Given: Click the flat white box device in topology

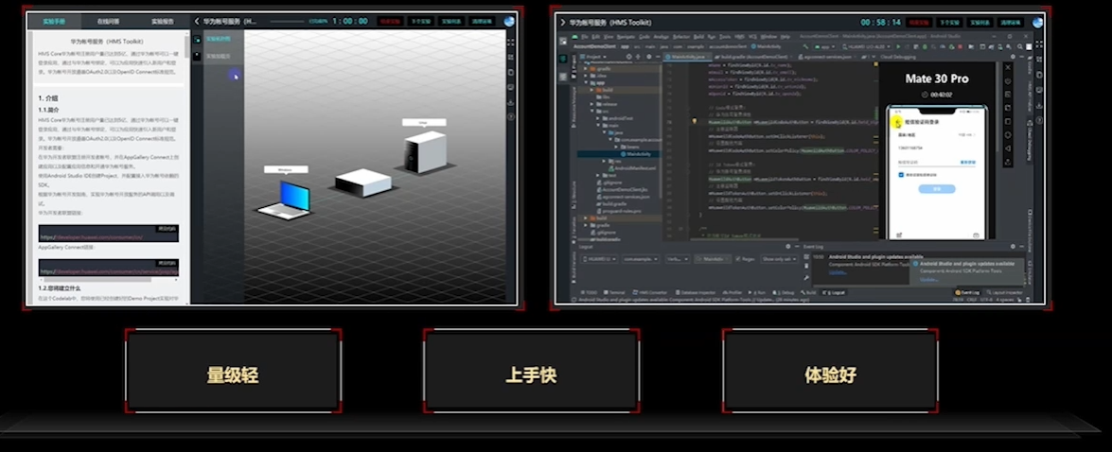Looking at the screenshot, I should (363, 183).
